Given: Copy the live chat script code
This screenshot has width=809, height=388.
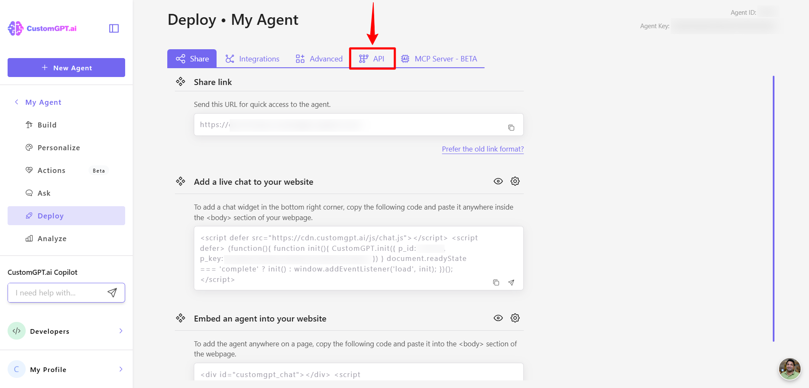Looking at the screenshot, I should tap(496, 282).
